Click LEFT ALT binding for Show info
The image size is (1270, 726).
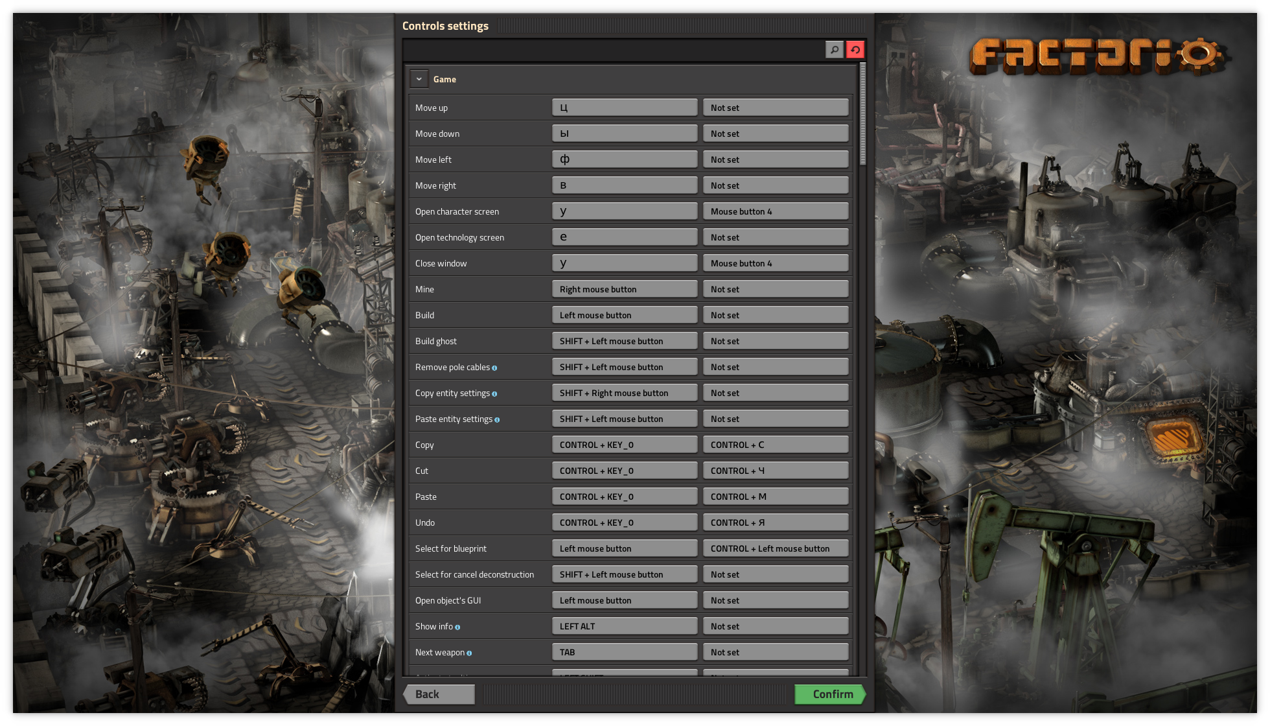point(624,626)
